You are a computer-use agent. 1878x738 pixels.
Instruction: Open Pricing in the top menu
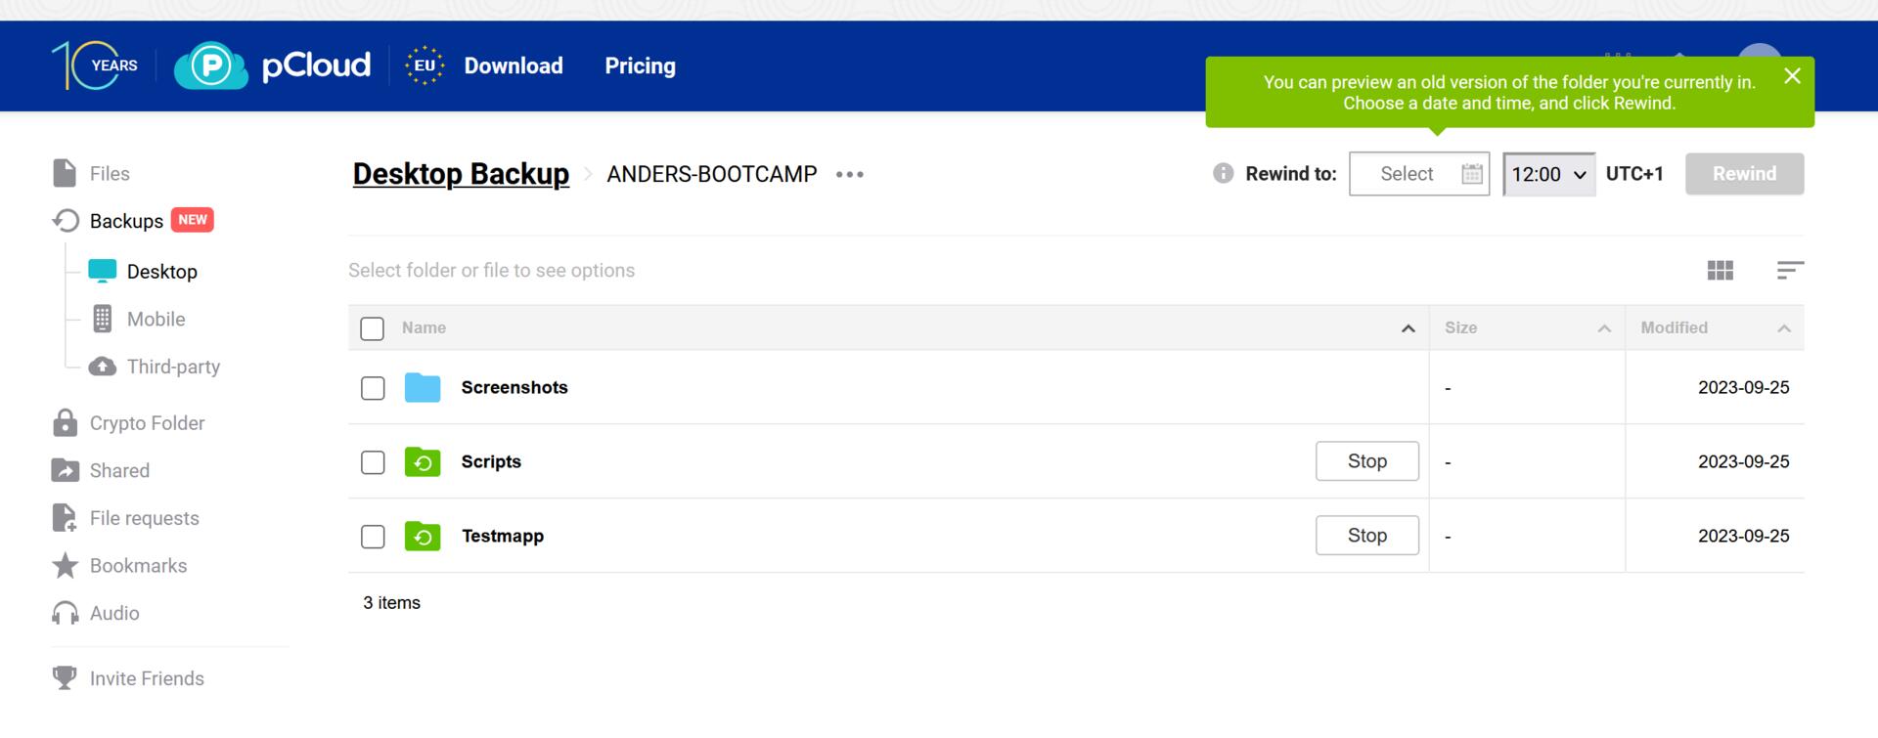click(x=640, y=66)
